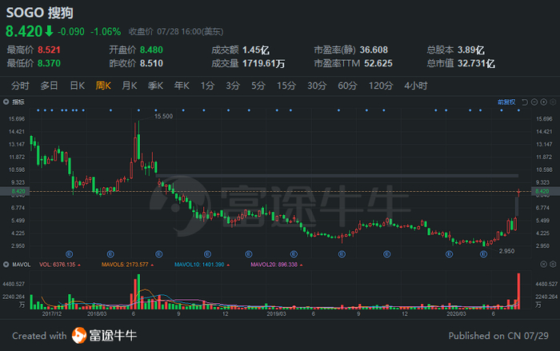
Task: Choose the 15分 interval tab
Action: point(286,86)
